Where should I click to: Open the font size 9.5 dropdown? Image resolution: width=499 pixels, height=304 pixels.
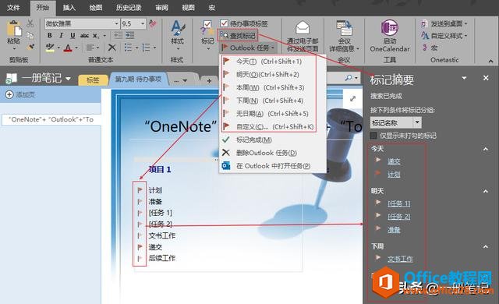tap(143, 23)
